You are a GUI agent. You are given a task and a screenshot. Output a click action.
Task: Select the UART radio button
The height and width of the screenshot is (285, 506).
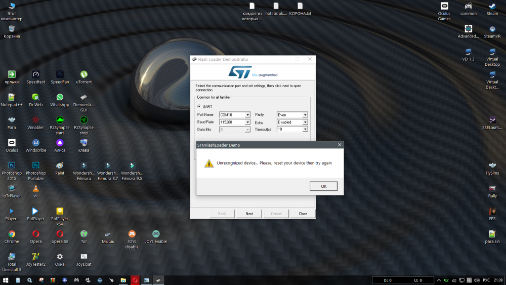pyautogui.click(x=198, y=106)
